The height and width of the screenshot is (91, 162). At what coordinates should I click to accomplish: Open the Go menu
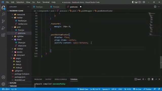(x=33, y=2)
